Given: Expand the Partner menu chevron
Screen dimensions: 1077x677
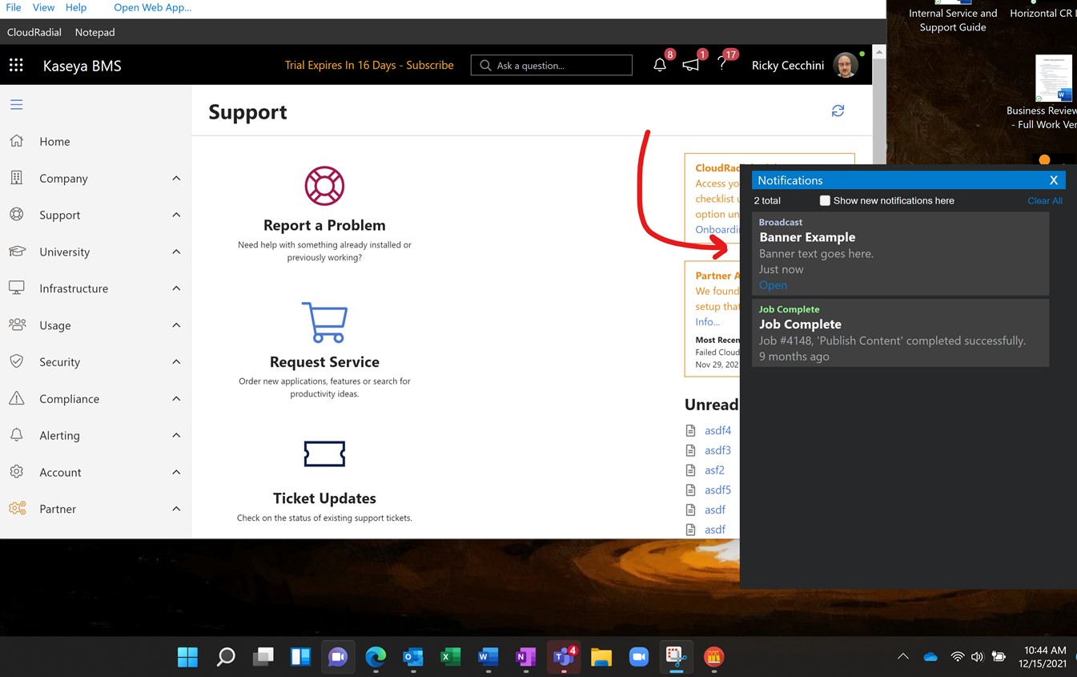Looking at the screenshot, I should click(x=176, y=509).
